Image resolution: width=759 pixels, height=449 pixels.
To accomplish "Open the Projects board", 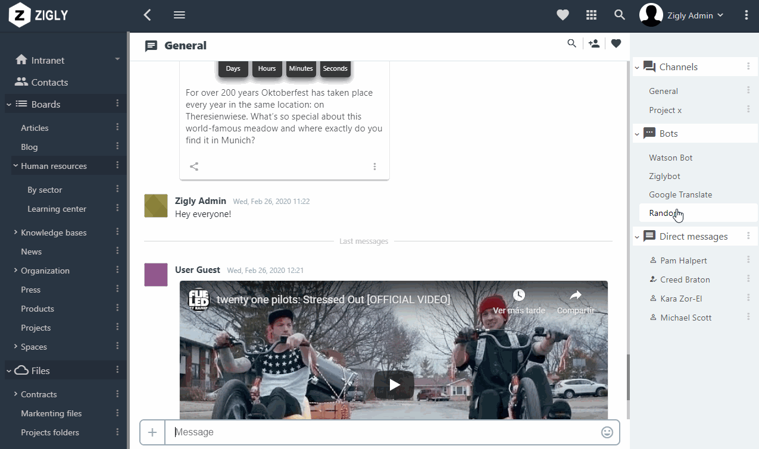I will click(36, 328).
